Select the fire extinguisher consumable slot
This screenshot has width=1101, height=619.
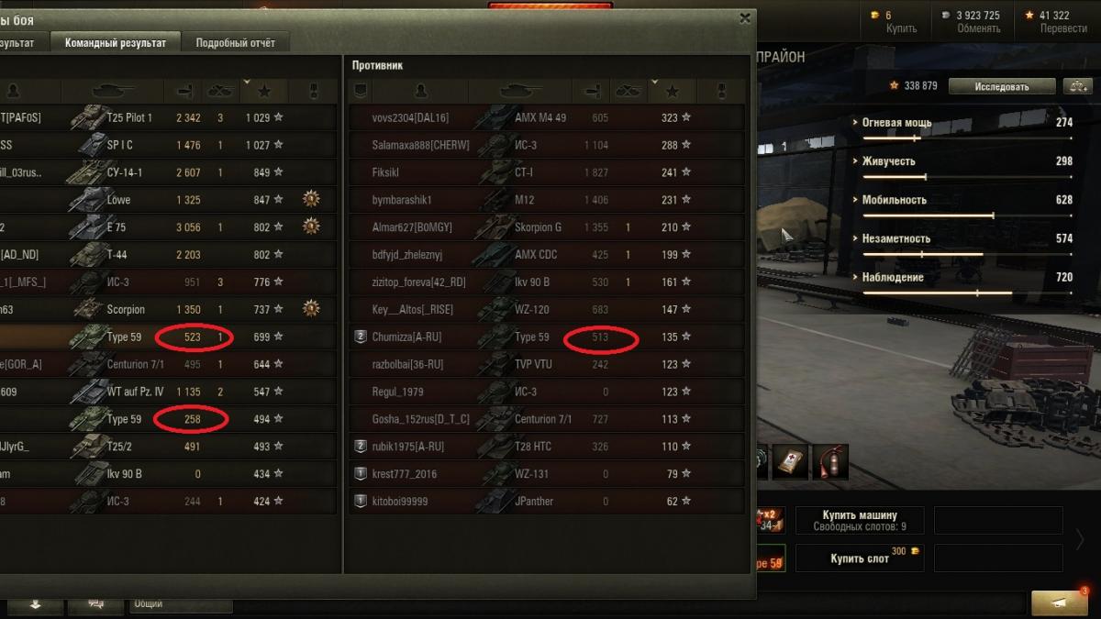830,462
